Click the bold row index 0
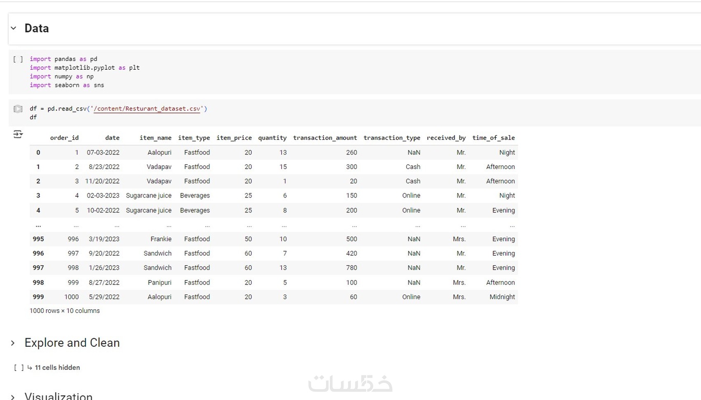 pos(38,153)
